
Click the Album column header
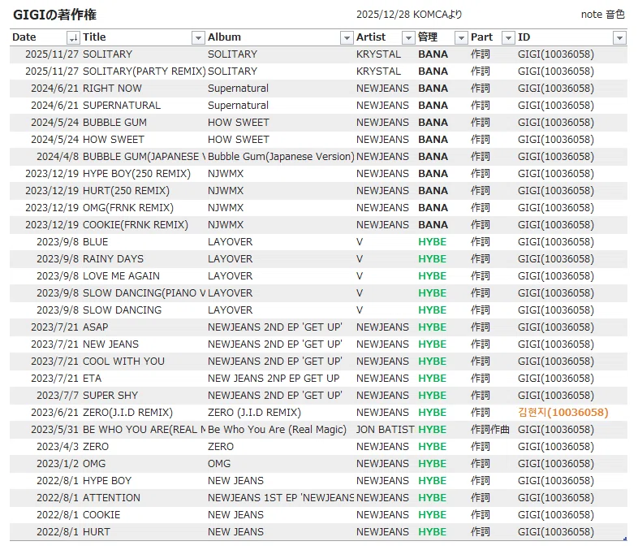click(224, 37)
